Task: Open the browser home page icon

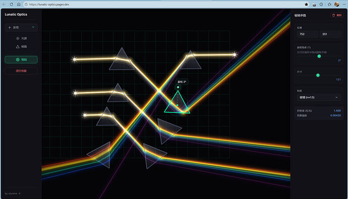Action: click(19, 4)
